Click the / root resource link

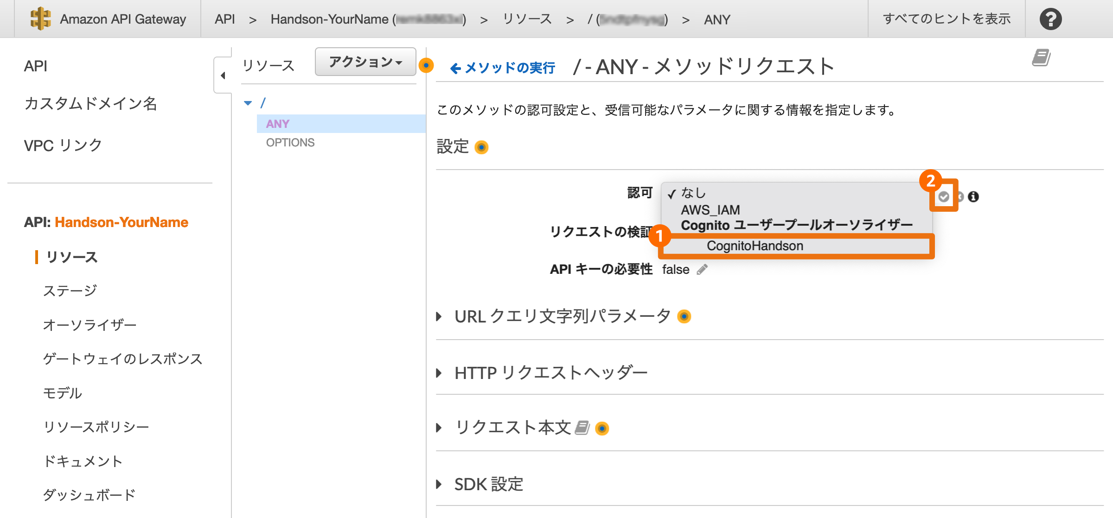[263, 103]
